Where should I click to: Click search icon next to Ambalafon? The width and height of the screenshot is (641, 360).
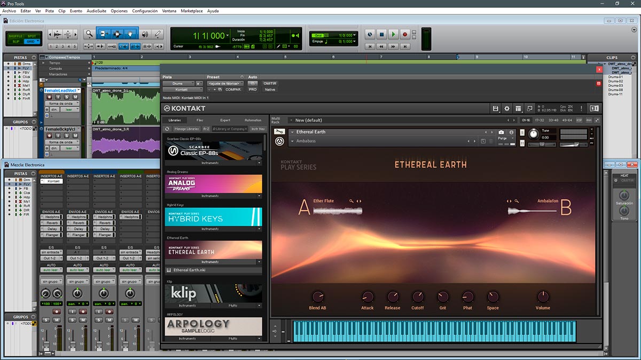[517, 201]
